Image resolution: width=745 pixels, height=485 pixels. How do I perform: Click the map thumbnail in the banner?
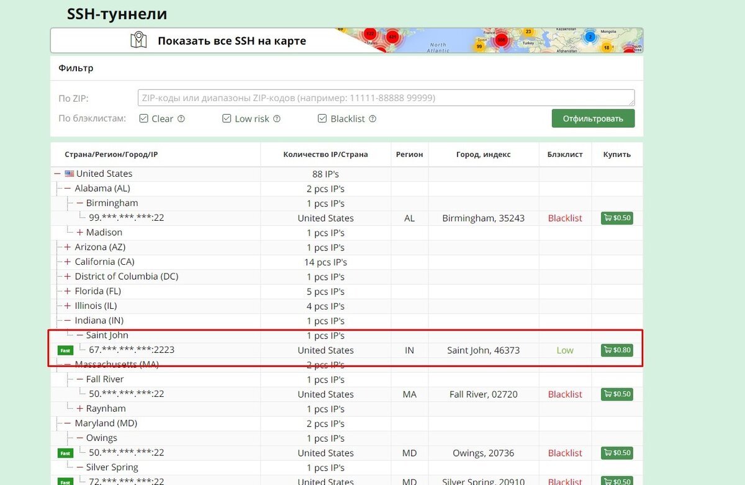(489, 40)
